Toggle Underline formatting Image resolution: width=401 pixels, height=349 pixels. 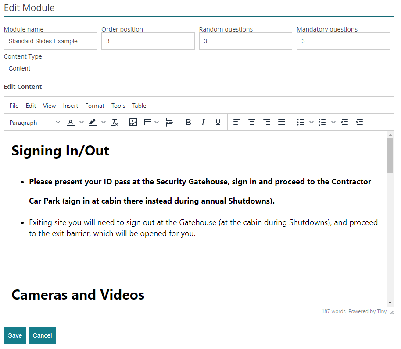point(218,123)
